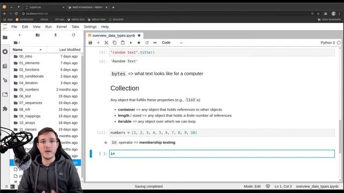The image size is (344, 193).
Task: Open the Extension Manager puzzle icon
Action: click(5, 109)
